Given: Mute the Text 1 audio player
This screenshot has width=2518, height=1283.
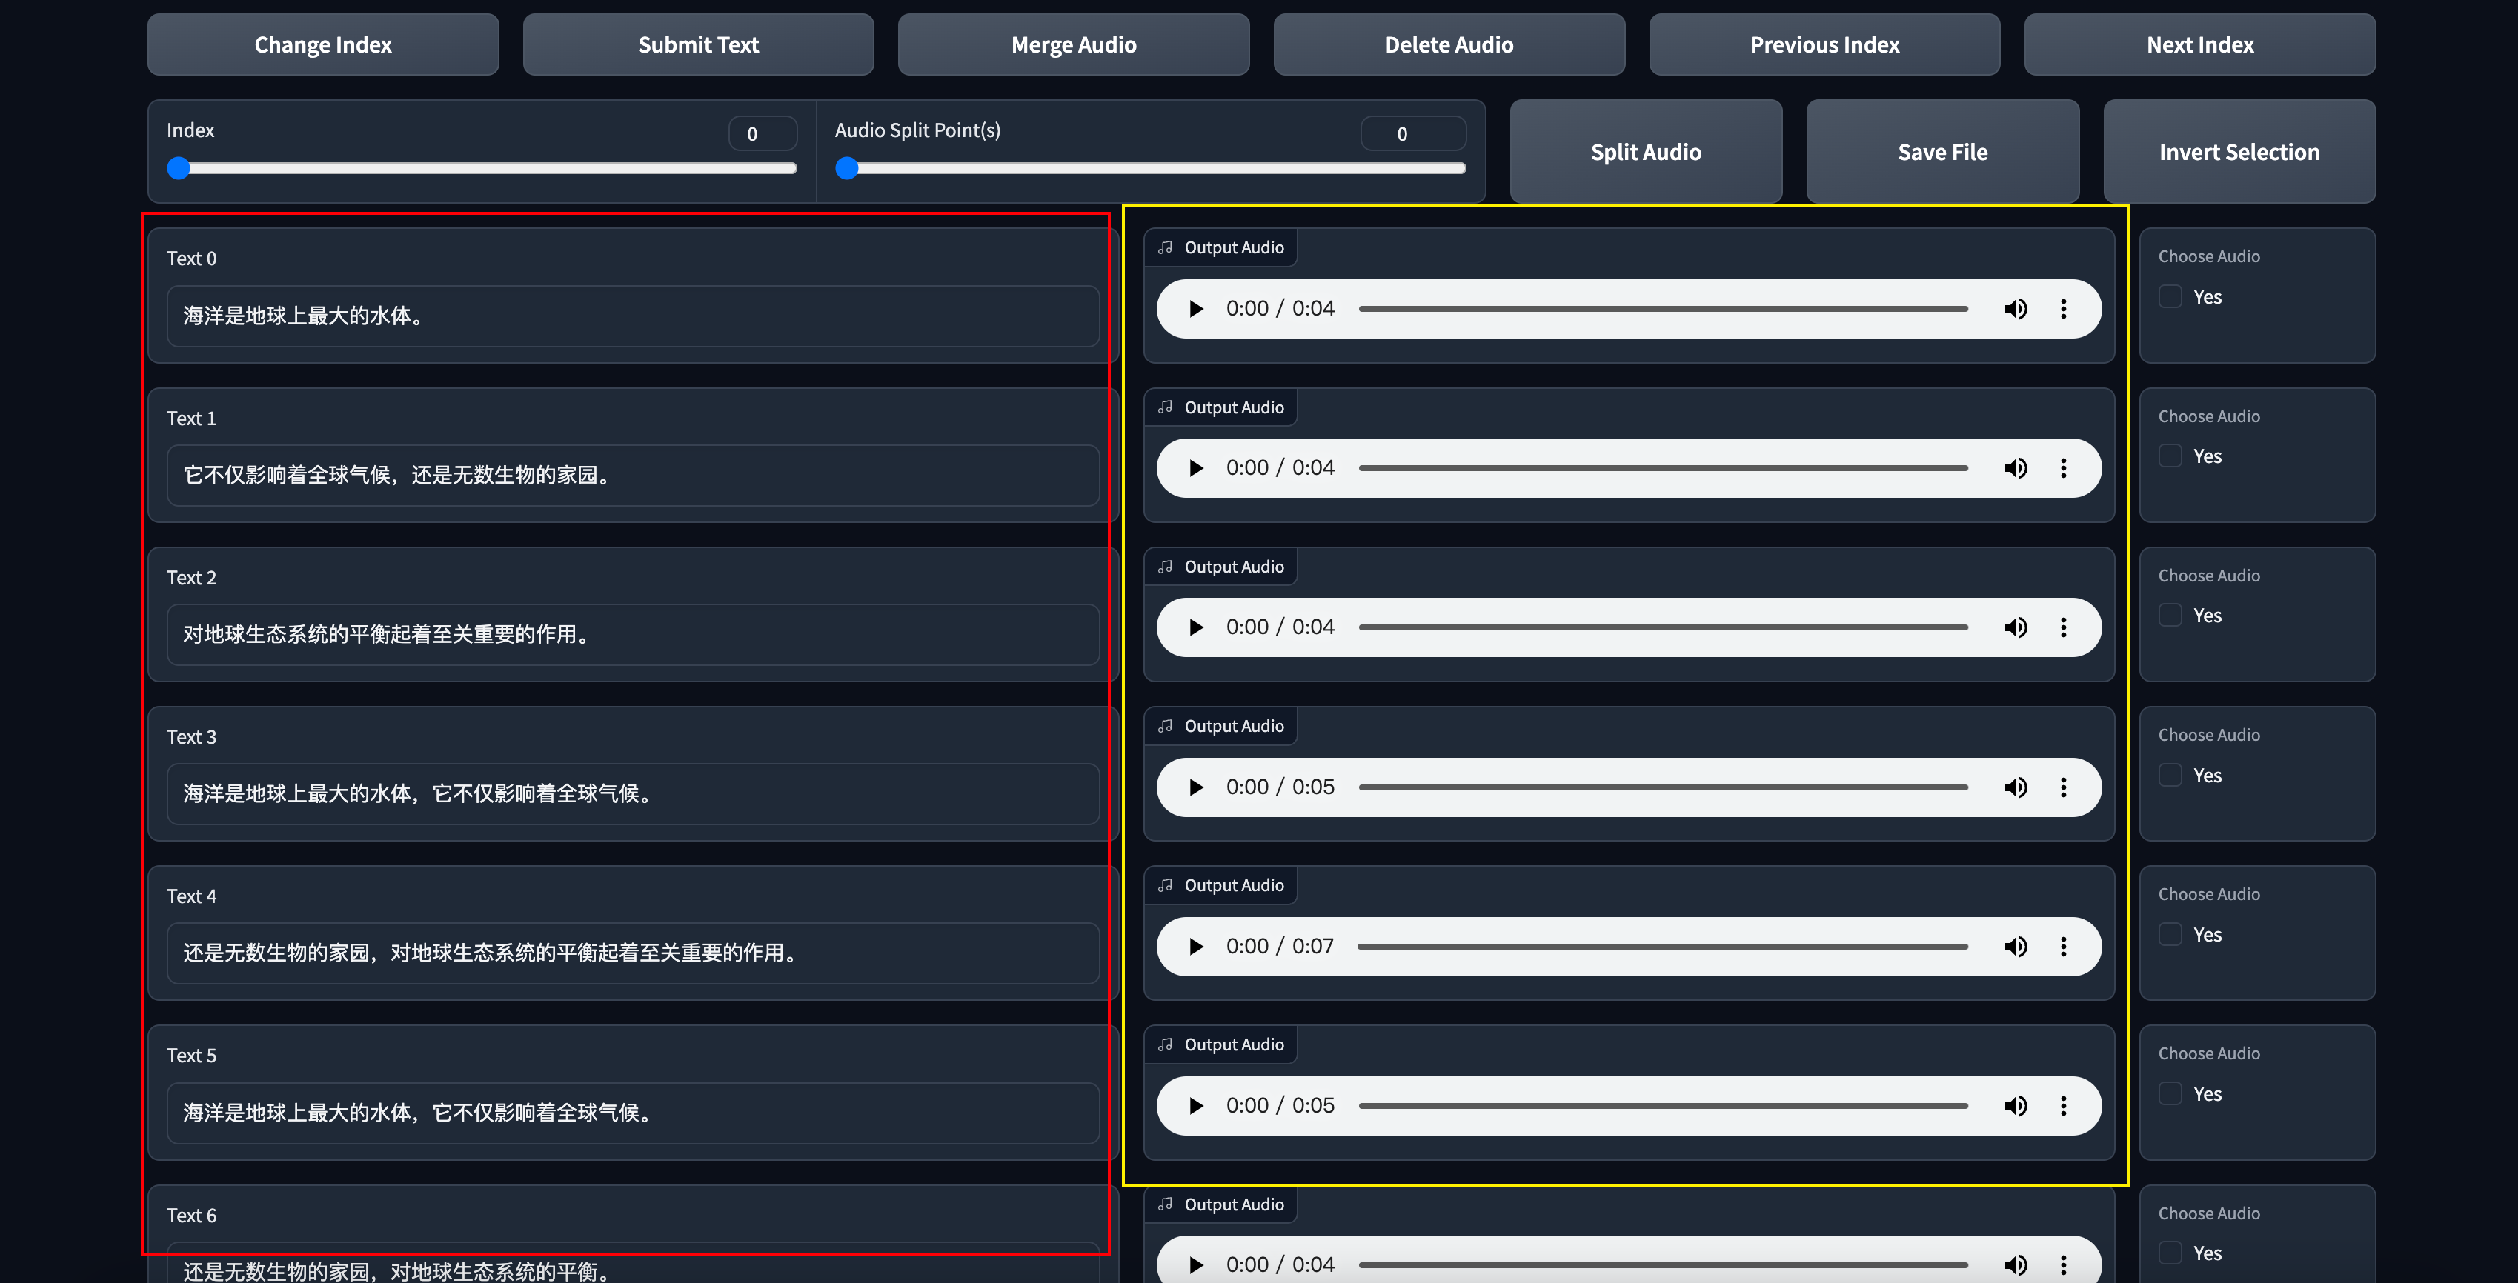Looking at the screenshot, I should click(x=2015, y=468).
